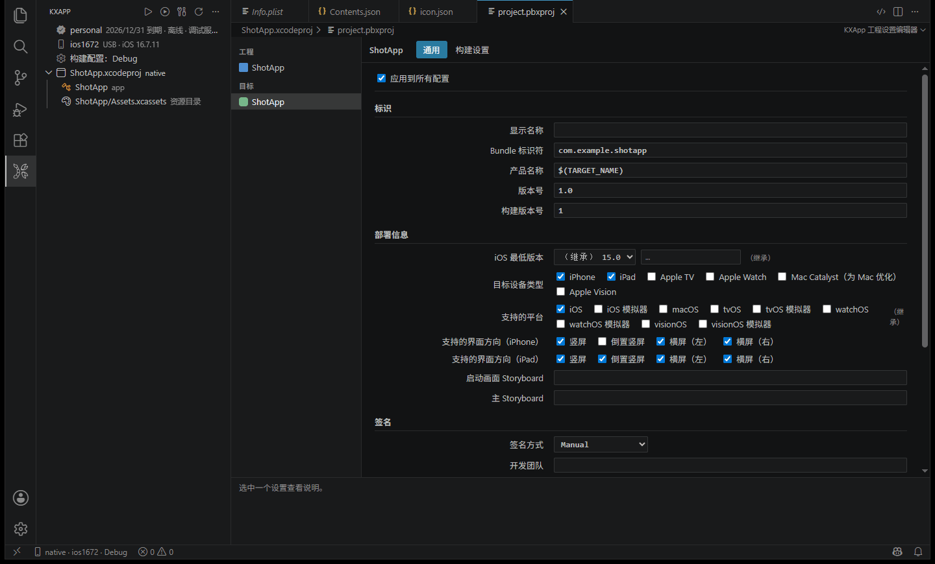Open Source Control view in activity bar
The height and width of the screenshot is (564, 935).
click(x=20, y=78)
